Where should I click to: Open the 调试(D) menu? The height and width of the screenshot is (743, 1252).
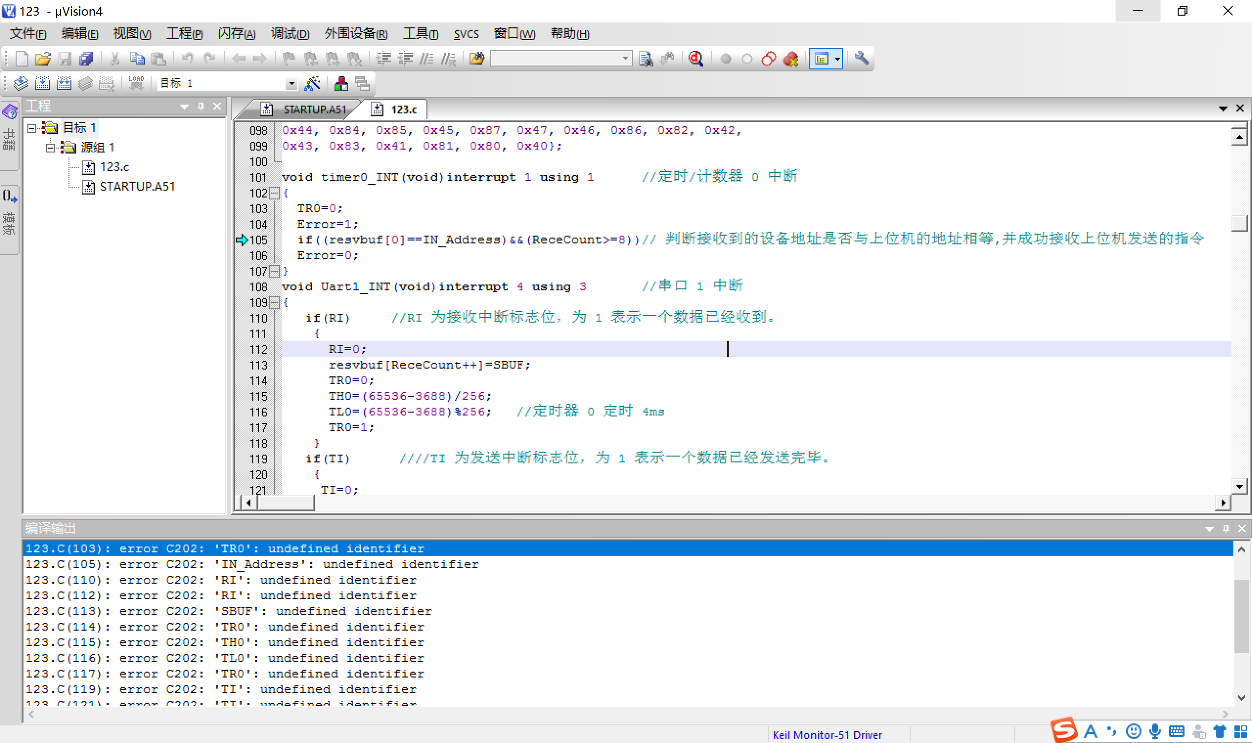coord(290,34)
